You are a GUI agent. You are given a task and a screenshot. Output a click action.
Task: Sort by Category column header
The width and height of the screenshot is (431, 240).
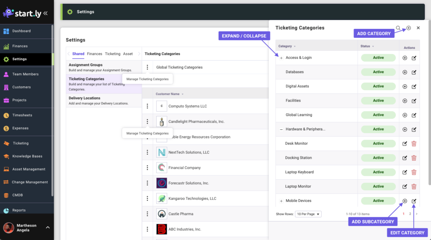(287, 46)
